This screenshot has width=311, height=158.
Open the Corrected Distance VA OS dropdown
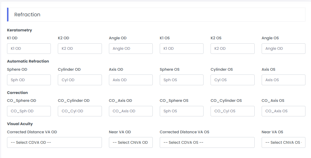(x=207, y=142)
